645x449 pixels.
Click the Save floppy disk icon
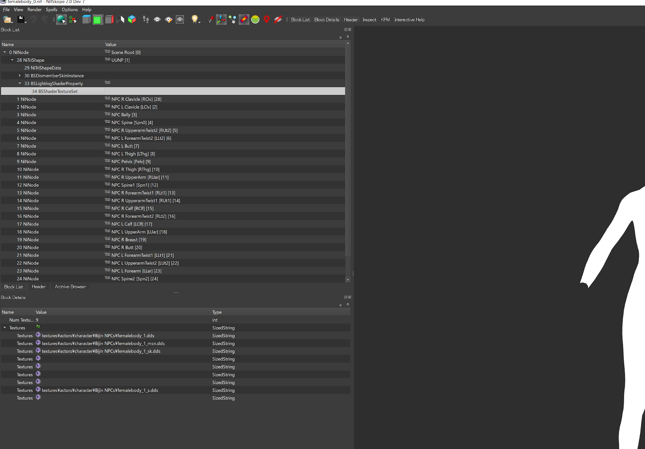pyautogui.click(x=21, y=19)
